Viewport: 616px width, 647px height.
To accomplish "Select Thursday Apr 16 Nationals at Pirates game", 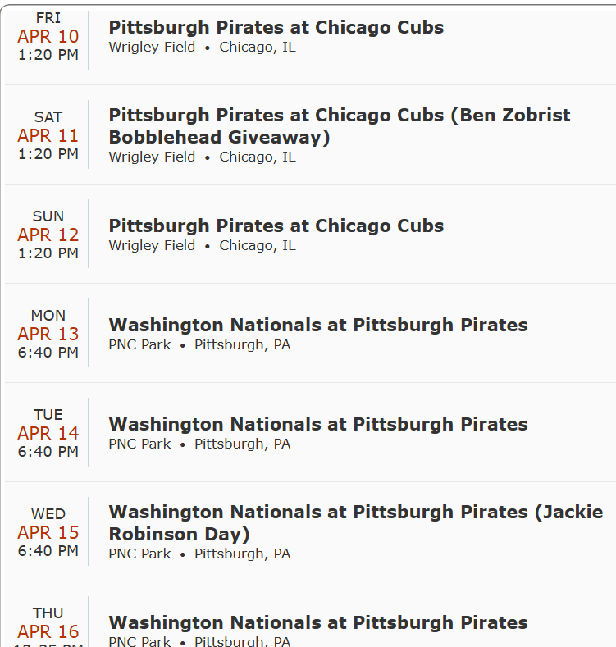I will tap(317, 622).
